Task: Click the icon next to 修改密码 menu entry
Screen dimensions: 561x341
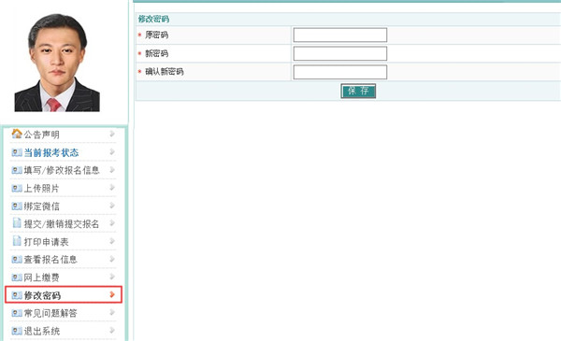Action: [x=17, y=295]
